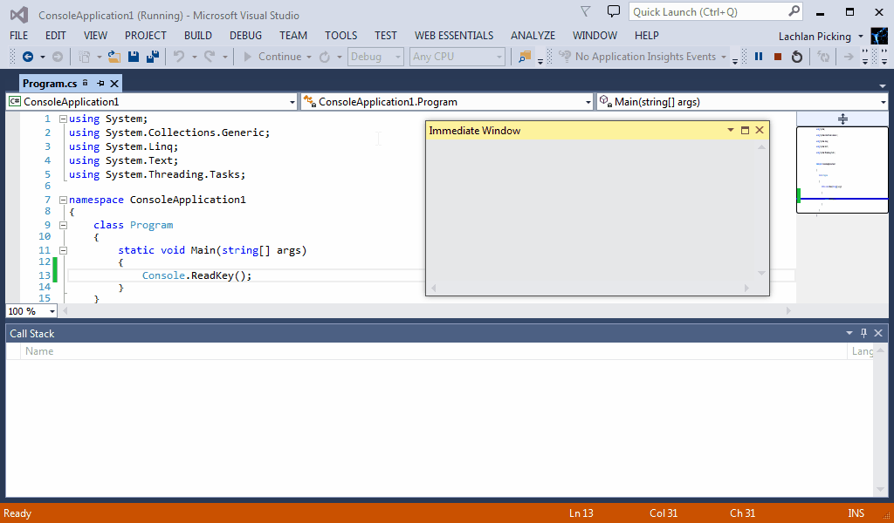Open the TEST menu
This screenshot has width=894, height=523.
385,35
